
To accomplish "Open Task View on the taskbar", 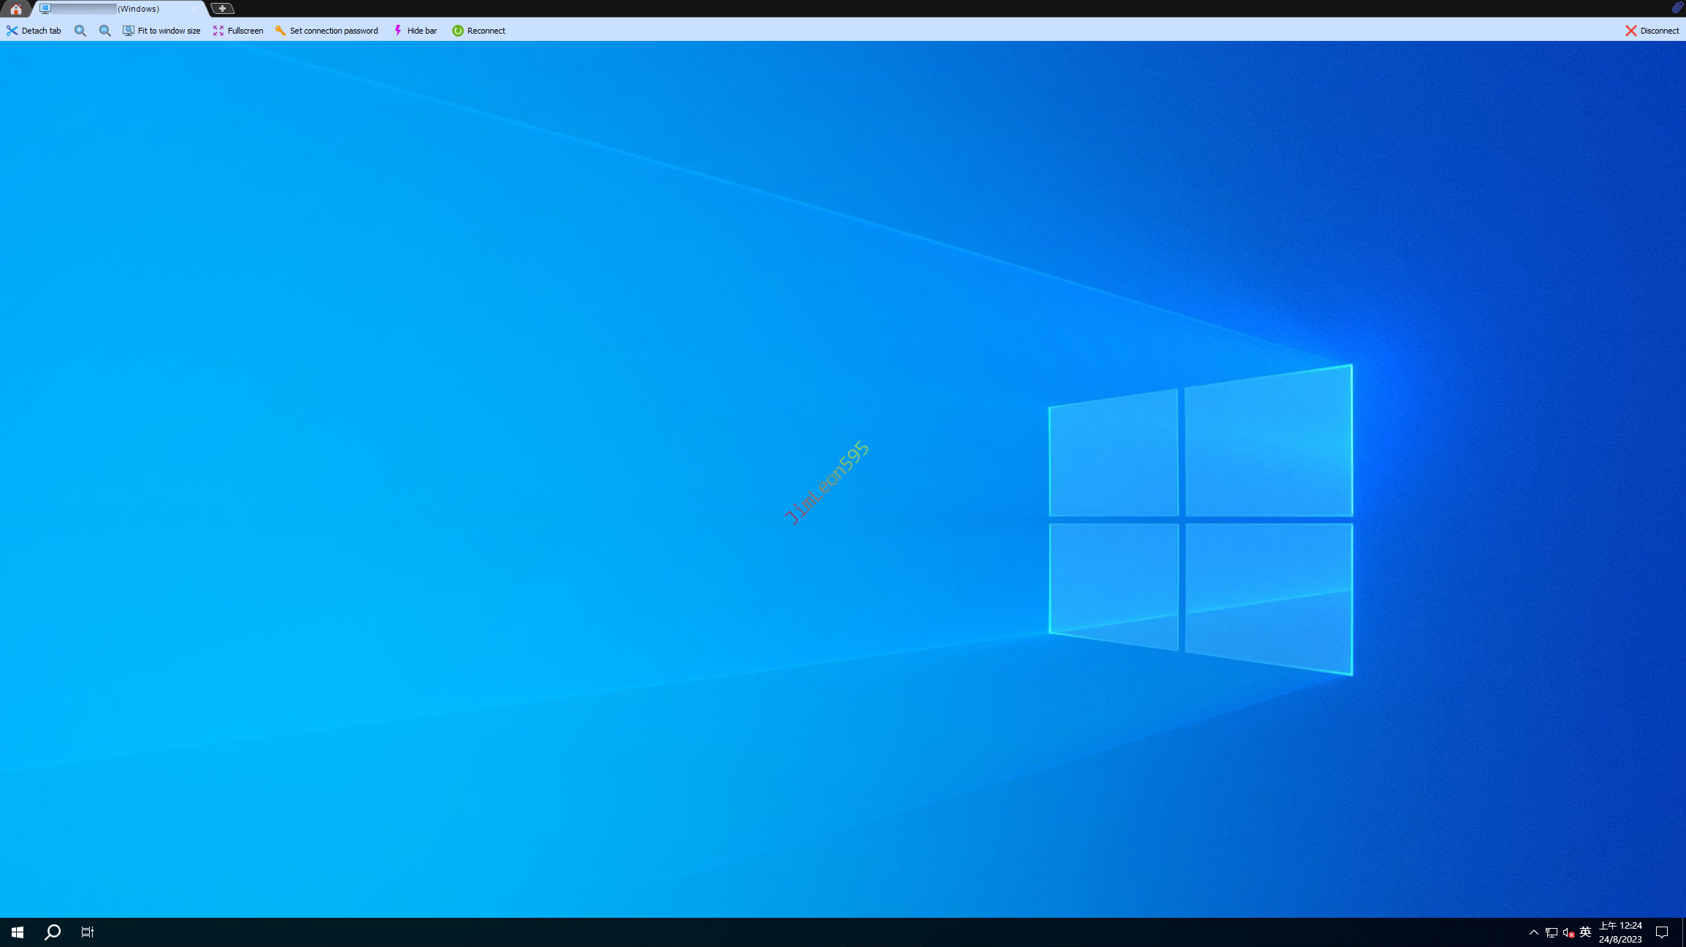I will [x=88, y=932].
